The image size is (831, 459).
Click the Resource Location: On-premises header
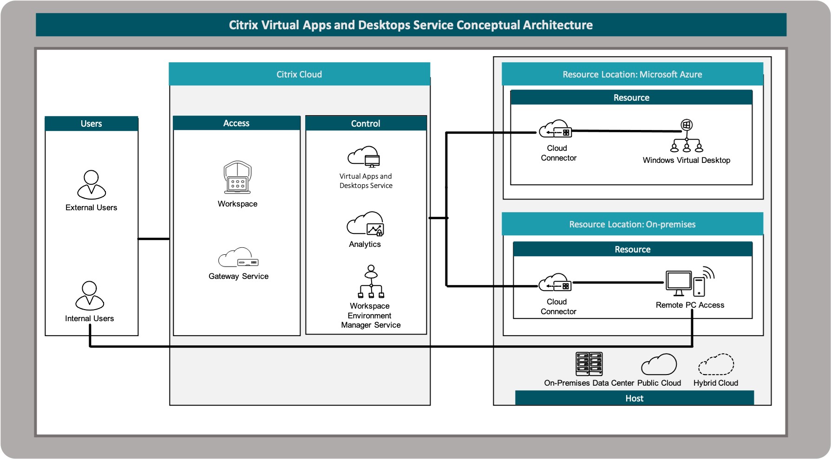coord(632,224)
